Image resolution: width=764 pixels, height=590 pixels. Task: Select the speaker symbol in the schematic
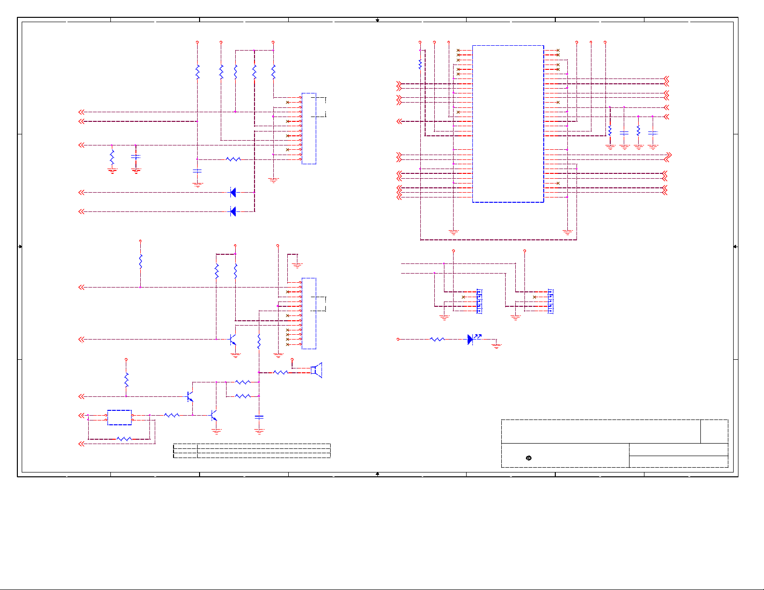click(x=317, y=370)
